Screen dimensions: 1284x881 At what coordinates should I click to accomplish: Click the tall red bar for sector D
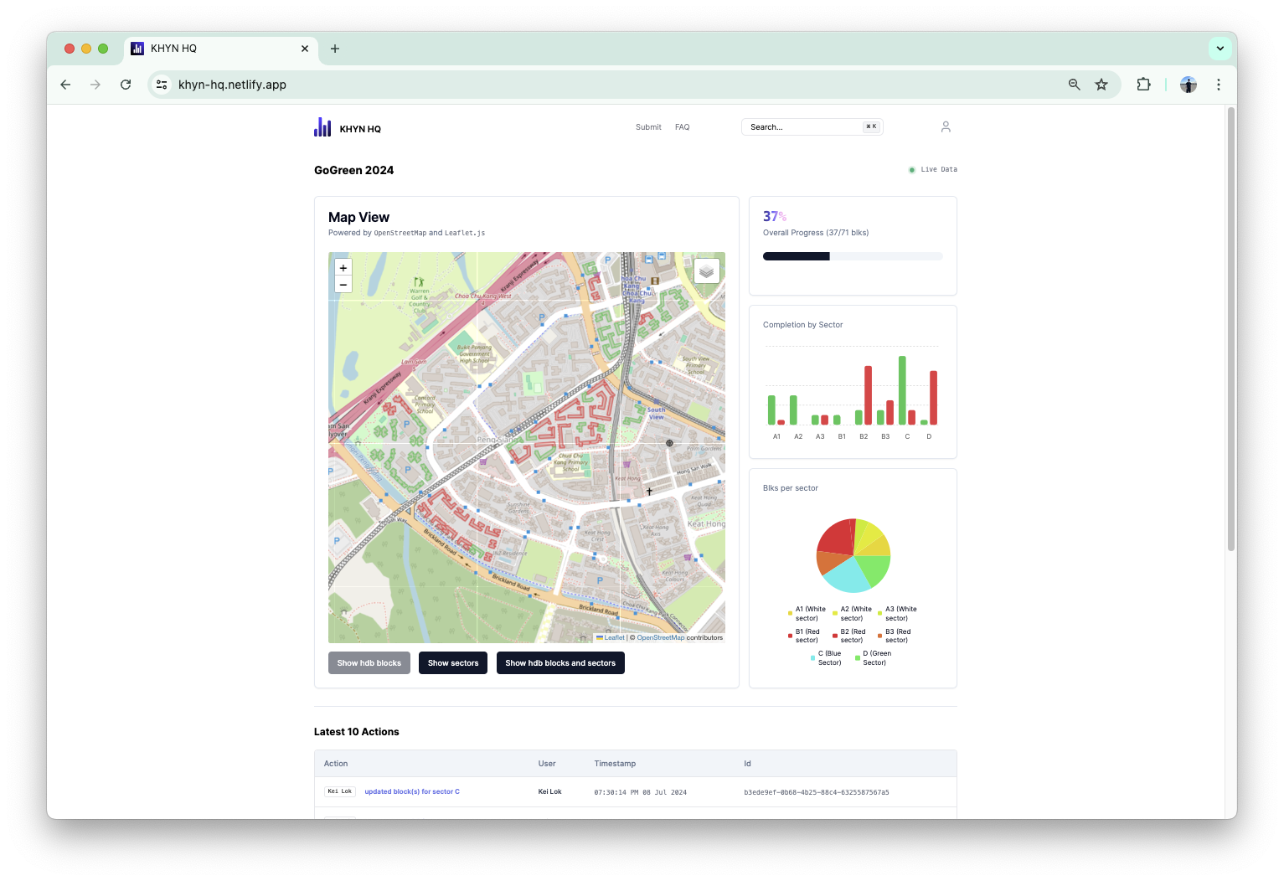pyautogui.click(x=933, y=398)
